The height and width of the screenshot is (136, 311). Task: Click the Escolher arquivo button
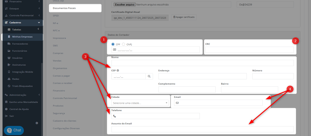(125, 4)
